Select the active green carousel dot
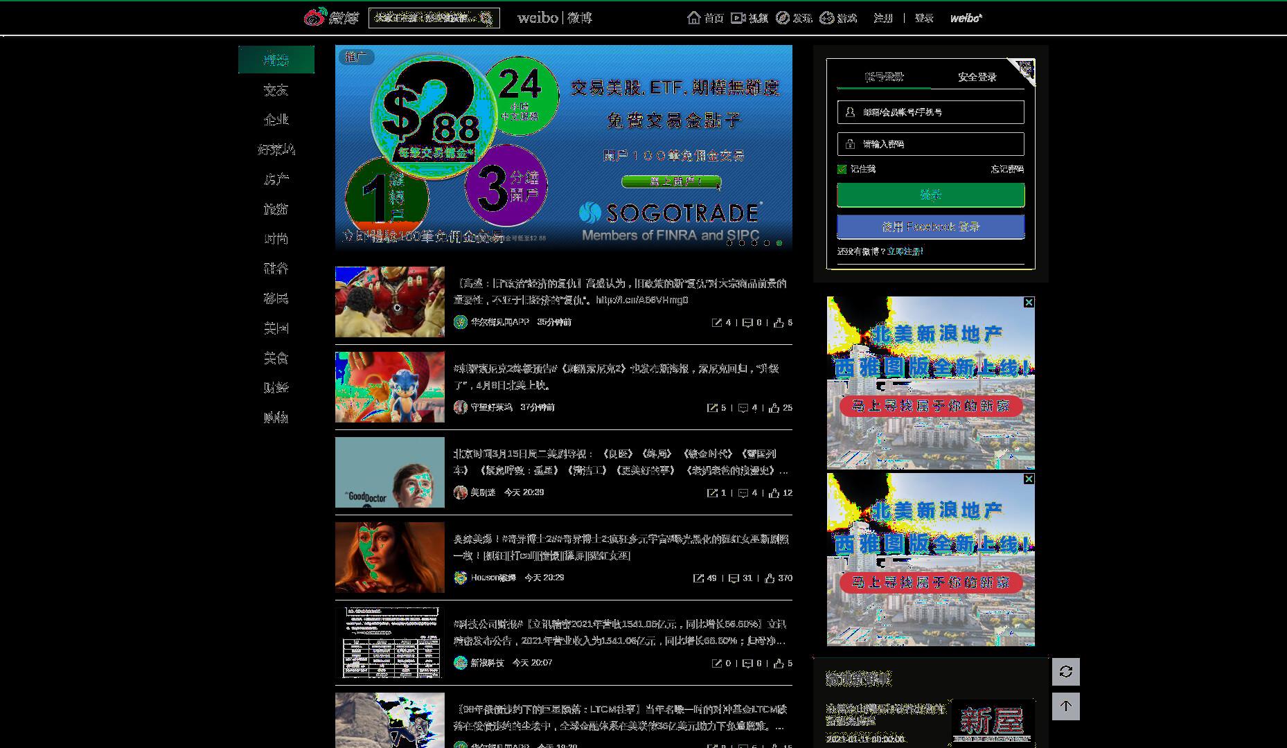The image size is (1287, 748). point(779,243)
